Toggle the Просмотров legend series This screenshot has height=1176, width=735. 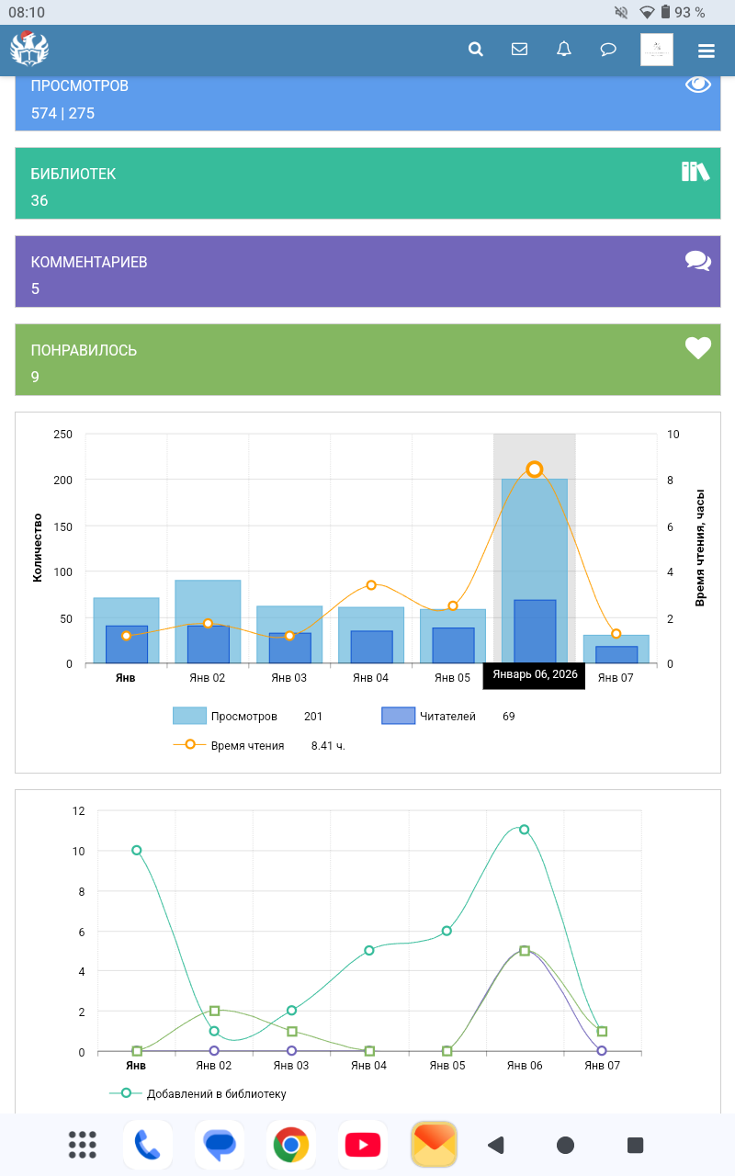coord(243,717)
